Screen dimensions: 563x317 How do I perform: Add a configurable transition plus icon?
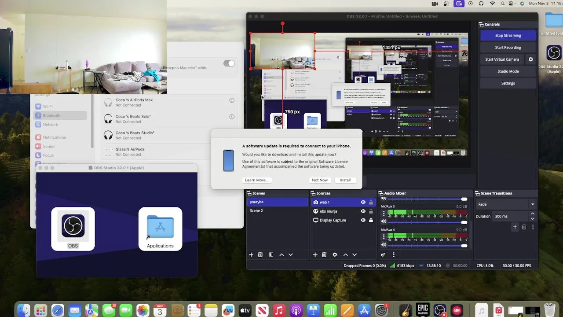pos(515,227)
